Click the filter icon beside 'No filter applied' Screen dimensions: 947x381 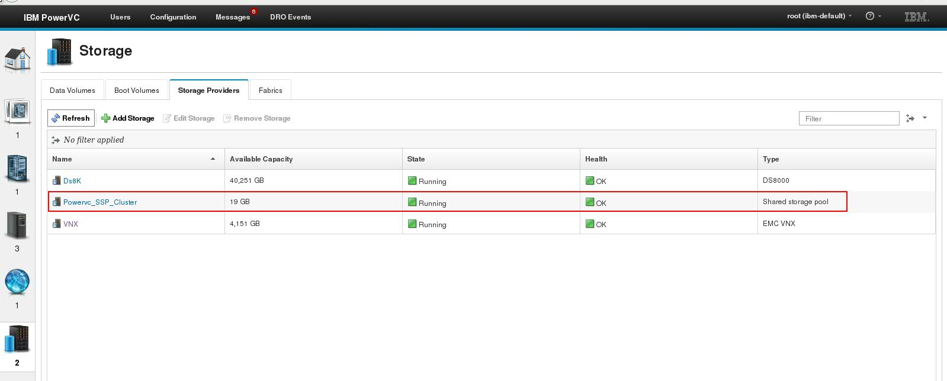click(x=56, y=140)
